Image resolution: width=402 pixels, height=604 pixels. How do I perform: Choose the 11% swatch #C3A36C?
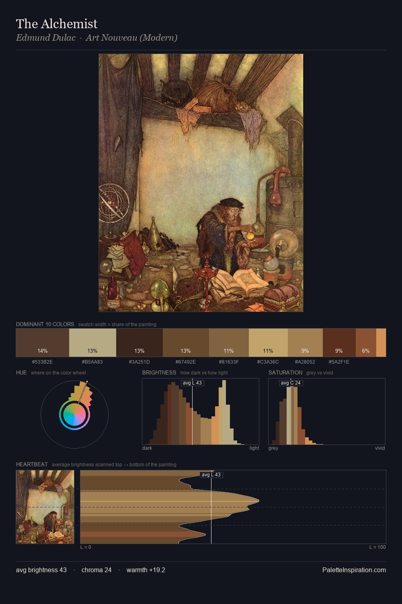268,343
